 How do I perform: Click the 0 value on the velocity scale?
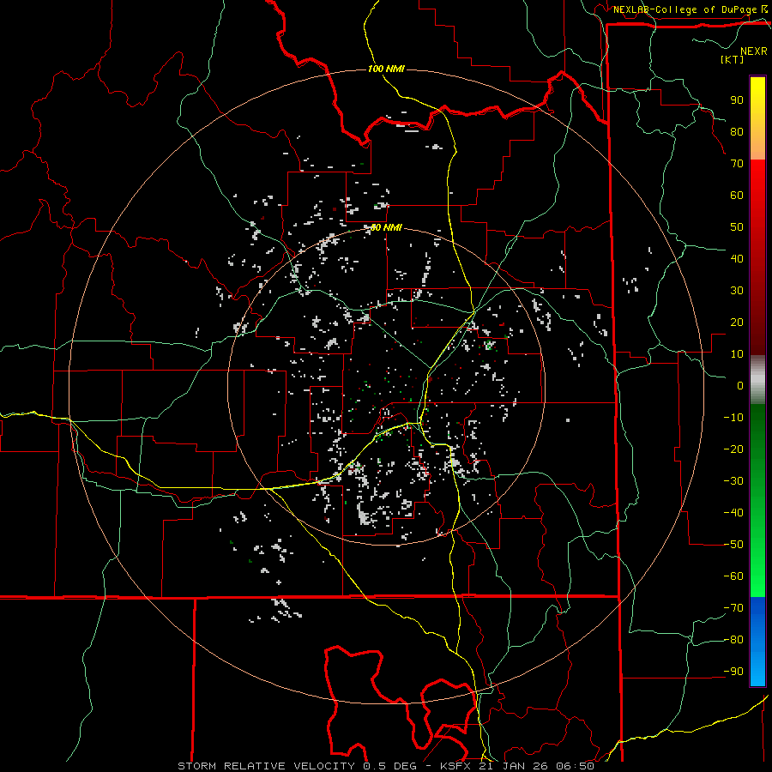pyautogui.click(x=740, y=385)
